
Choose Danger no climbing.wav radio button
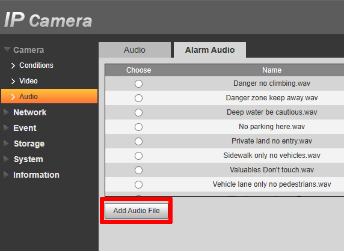click(x=138, y=83)
